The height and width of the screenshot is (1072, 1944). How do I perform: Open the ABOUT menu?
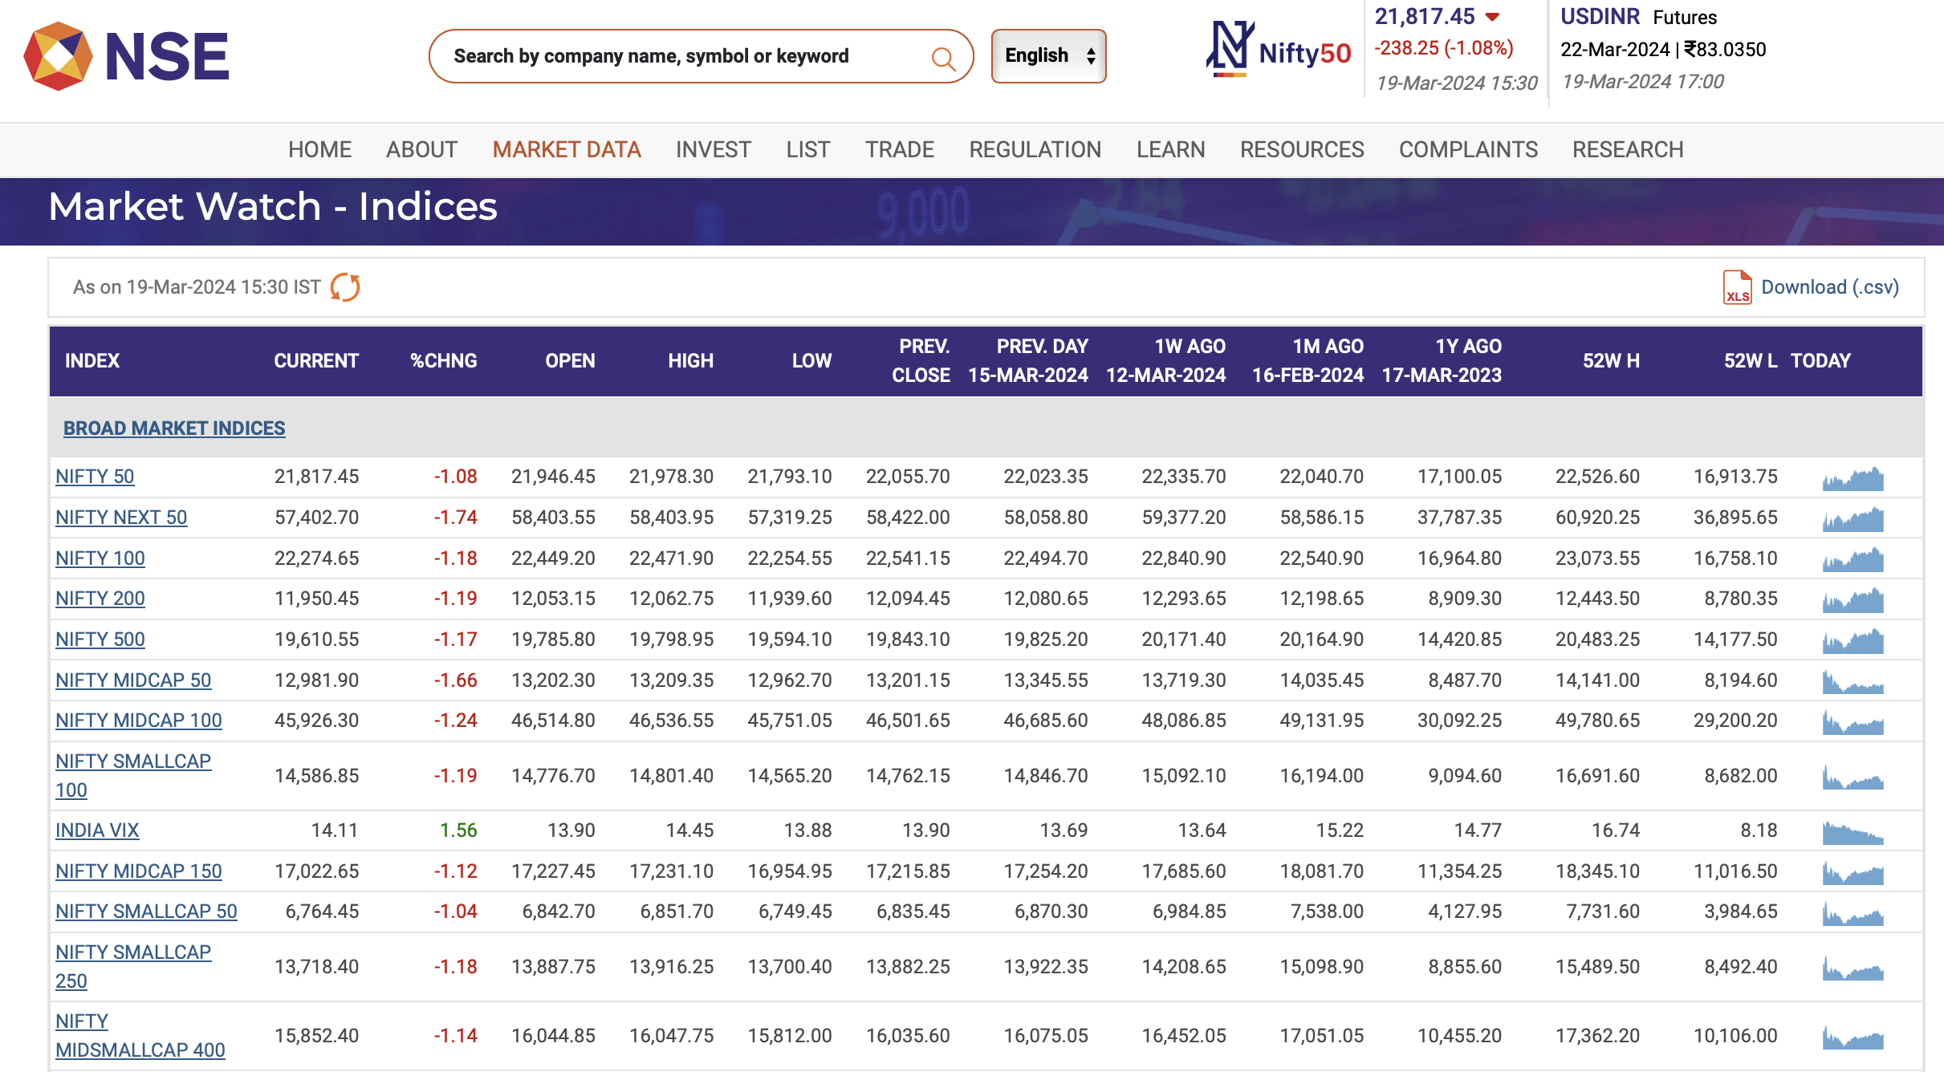pos(421,150)
